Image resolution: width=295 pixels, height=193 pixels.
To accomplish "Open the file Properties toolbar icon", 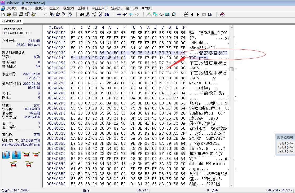I will (27, 15).
